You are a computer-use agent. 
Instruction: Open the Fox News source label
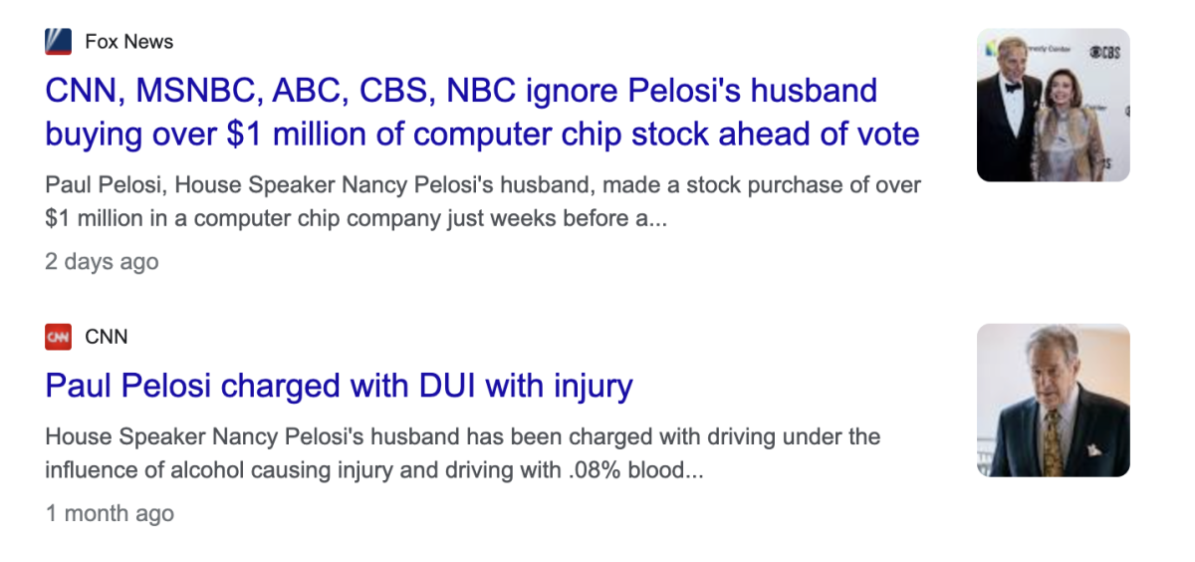tap(128, 42)
